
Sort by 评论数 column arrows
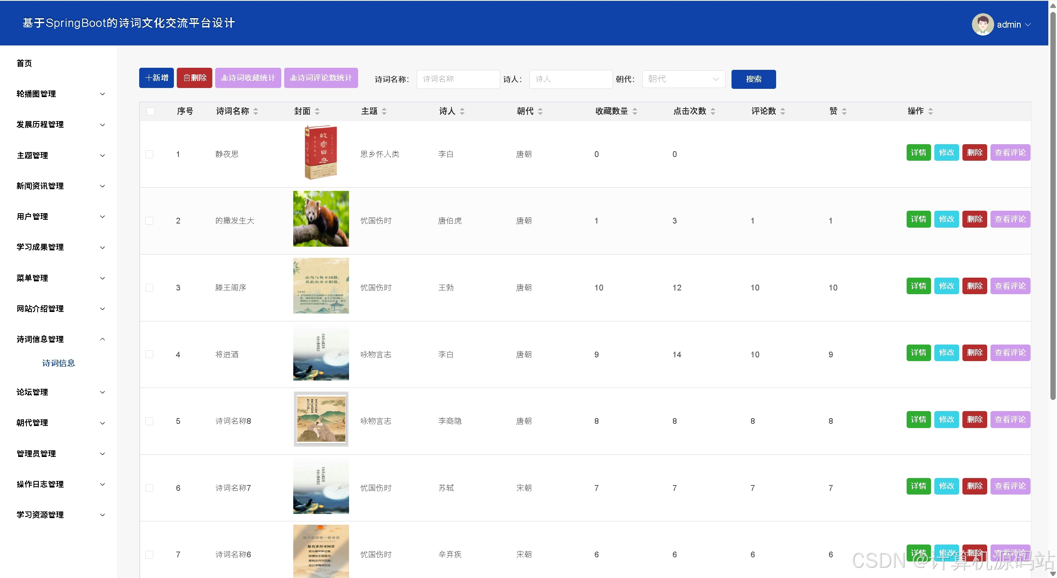[783, 112]
